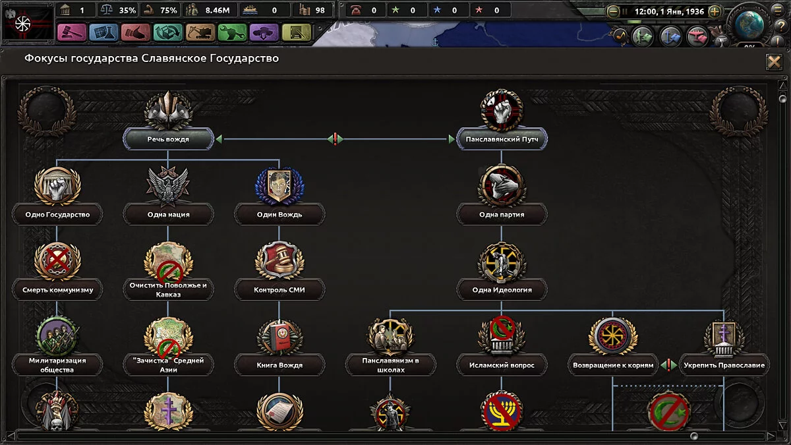Screen dimensions: 791x445
Task: Toggle the army units alert icon
Action: pyautogui.click(x=641, y=36)
